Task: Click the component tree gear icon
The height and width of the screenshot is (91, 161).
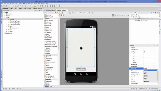Action: 155,13
